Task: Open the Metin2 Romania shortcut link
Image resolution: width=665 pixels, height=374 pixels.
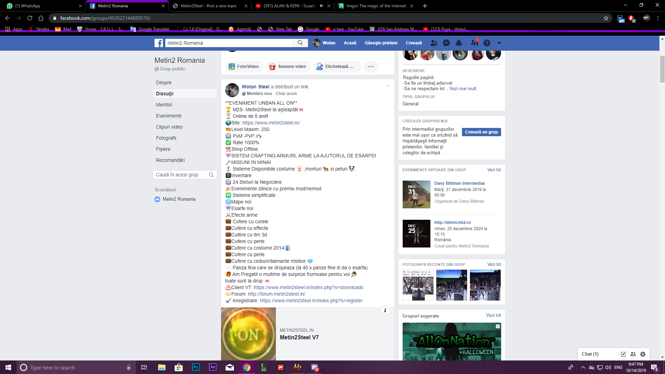Action: [x=179, y=199]
